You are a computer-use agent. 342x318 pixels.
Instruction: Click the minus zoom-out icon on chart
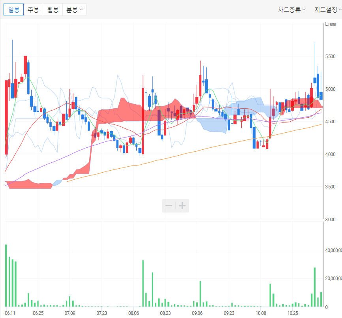click(169, 206)
